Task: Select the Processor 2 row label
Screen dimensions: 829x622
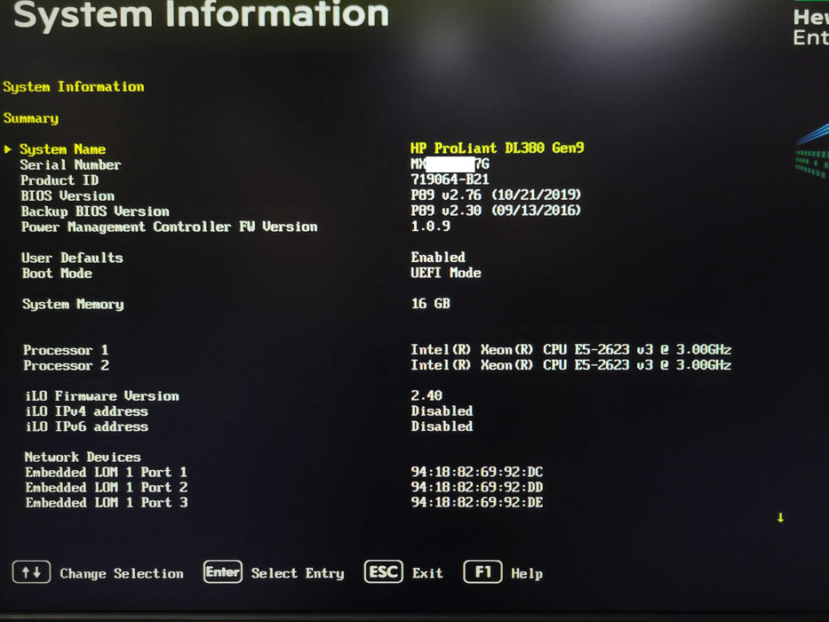Action: click(x=66, y=365)
